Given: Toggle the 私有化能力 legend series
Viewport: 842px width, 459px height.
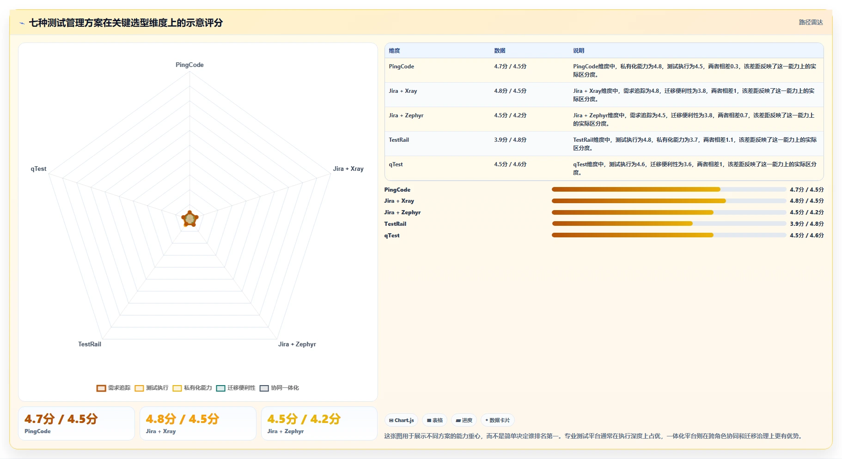Looking at the screenshot, I should (x=192, y=388).
